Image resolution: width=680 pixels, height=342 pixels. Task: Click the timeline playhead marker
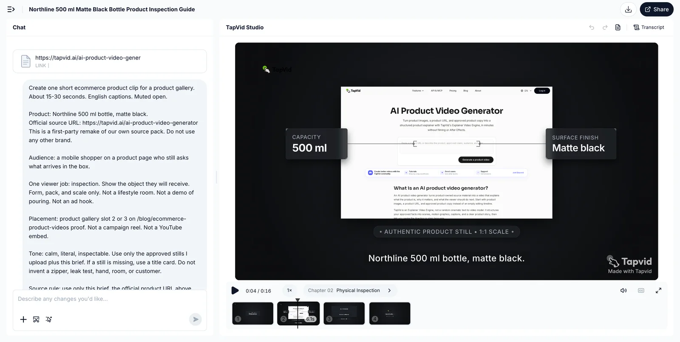pyautogui.click(x=297, y=300)
